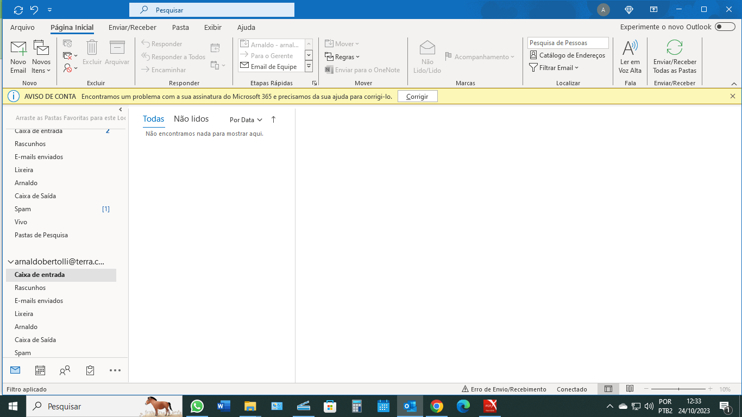
Task: Open more navigation options ellipsis
Action: (x=115, y=370)
